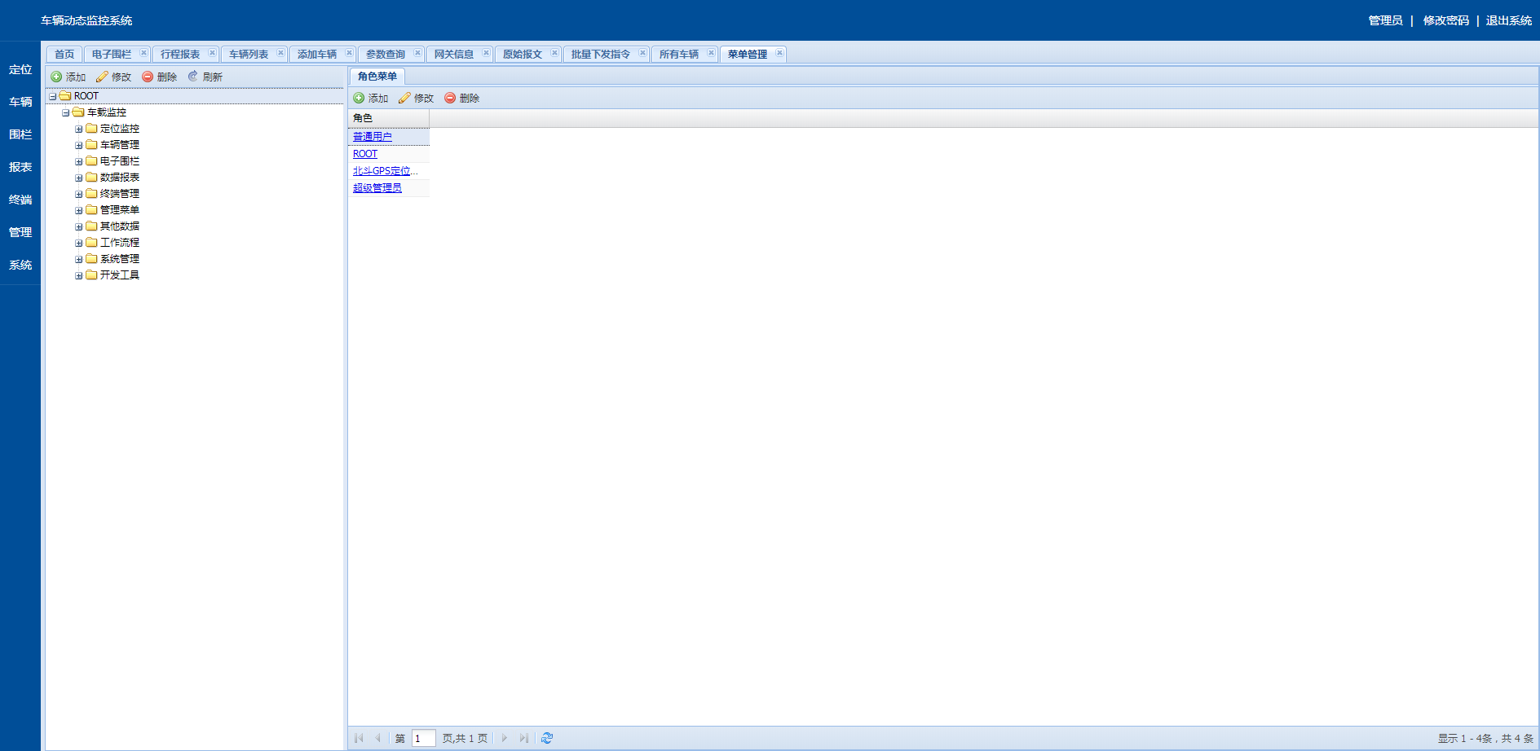The width and height of the screenshot is (1540, 751).
Task: Click the pencil edit icon in the tree toolbar
Action: click(x=102, y=77)
